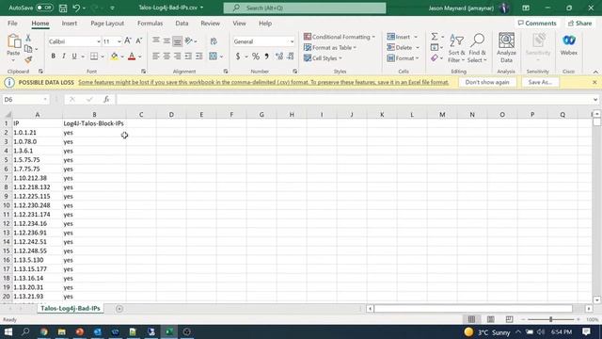The image size is (602, 339).
Task: Click the Save icon in title bar
Action: click(63, 8)
